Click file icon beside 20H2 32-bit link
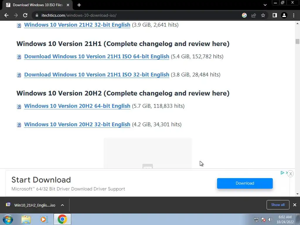 tap(19, 125)
